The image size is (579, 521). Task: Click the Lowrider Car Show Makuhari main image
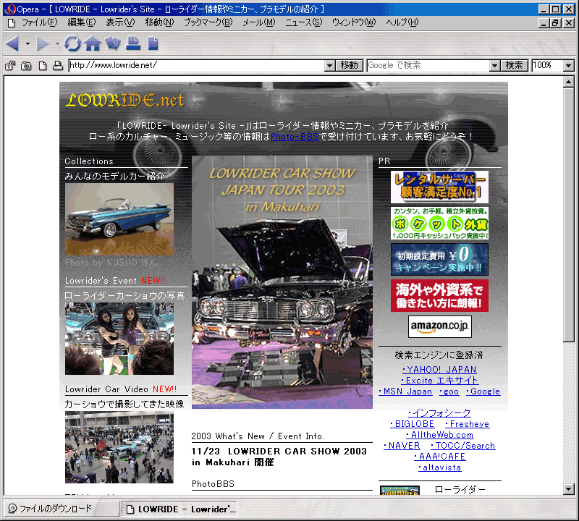pyautogui.click(x=282, y=282)
